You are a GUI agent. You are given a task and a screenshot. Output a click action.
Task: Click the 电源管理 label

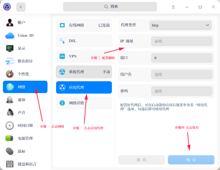25,138
